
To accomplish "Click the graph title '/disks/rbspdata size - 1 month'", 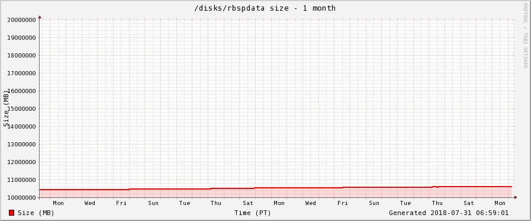I will click(x=265, y=8).
